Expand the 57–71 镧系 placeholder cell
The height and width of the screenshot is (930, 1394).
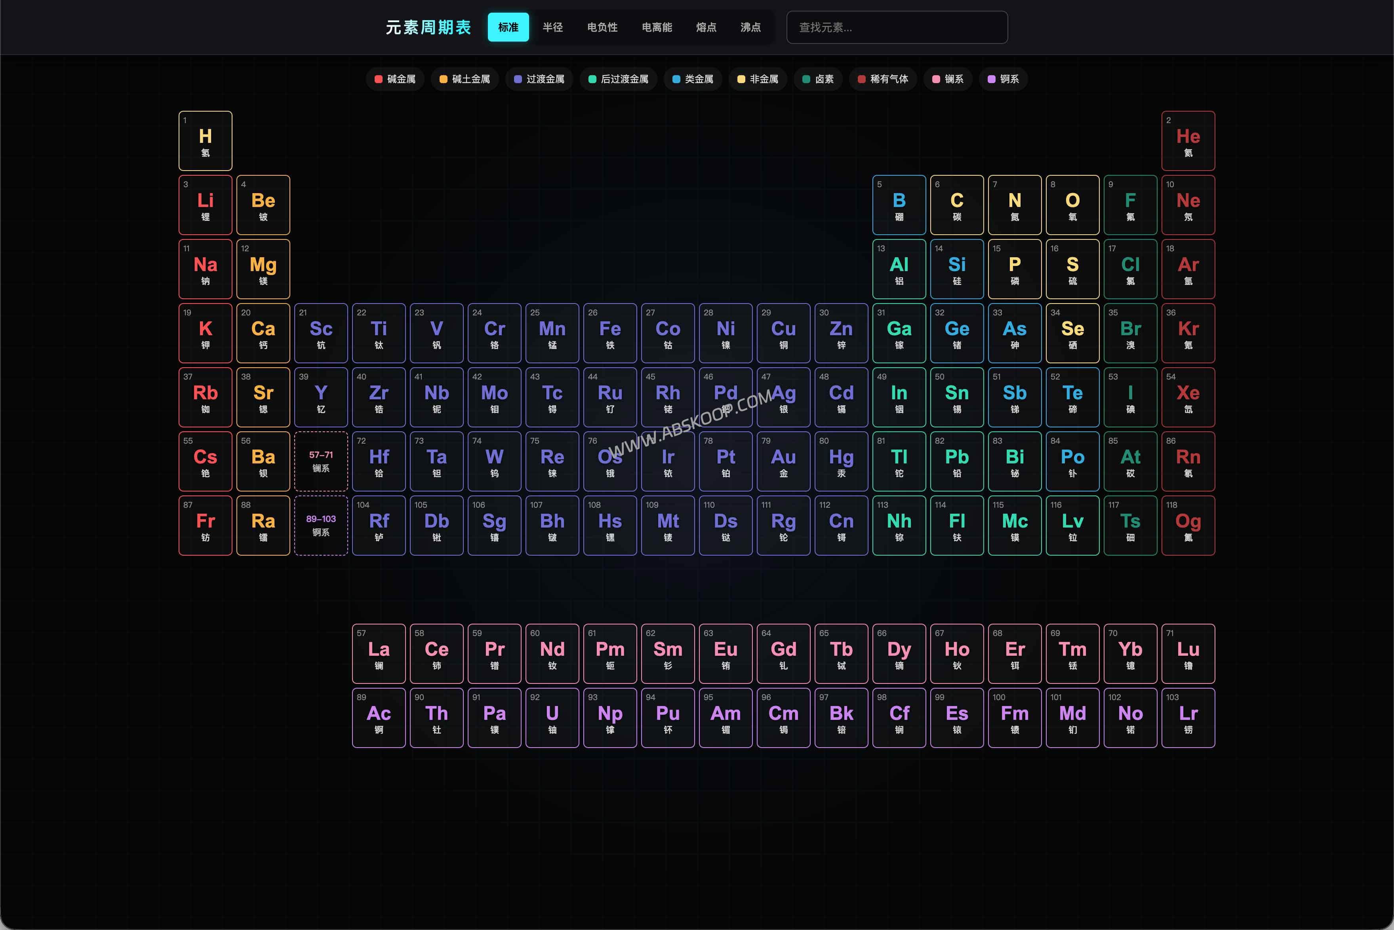(321, 461)
